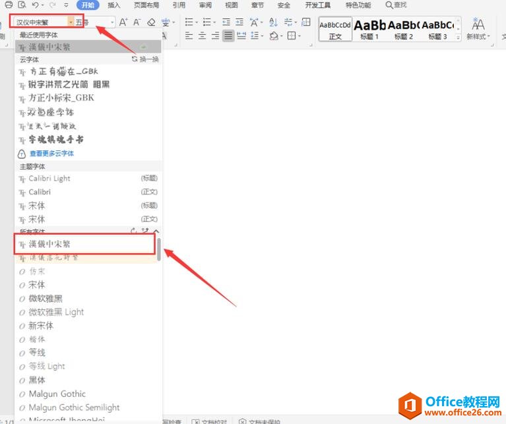Select the 标题 2 style thumbnail
This screenshot has height=424, width=506.
[403, 29]
